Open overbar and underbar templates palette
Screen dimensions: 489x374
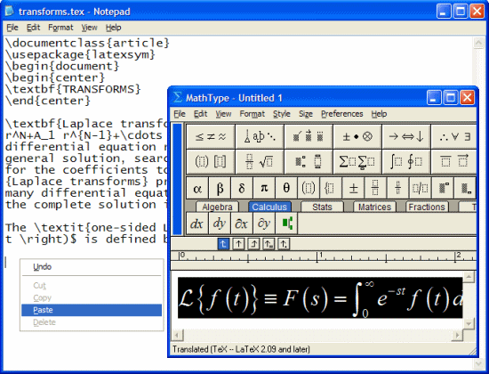453,161
